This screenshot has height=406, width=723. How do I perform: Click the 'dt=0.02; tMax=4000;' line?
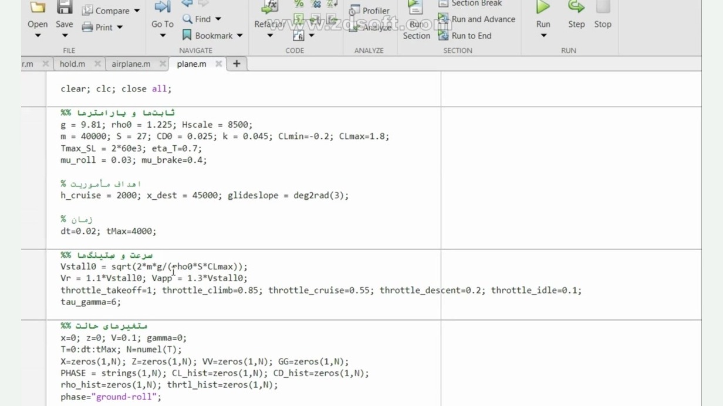click(x=109, y=231)
